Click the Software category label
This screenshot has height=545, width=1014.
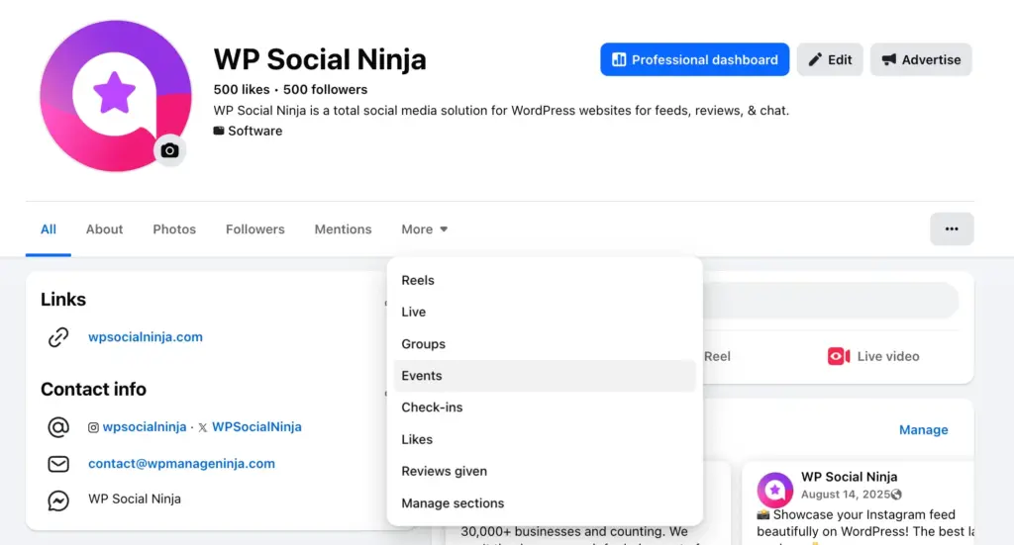(254, 132)
